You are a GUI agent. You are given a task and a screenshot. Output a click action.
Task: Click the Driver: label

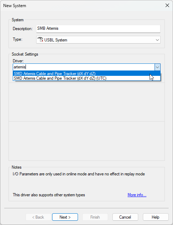pos(18,61)
